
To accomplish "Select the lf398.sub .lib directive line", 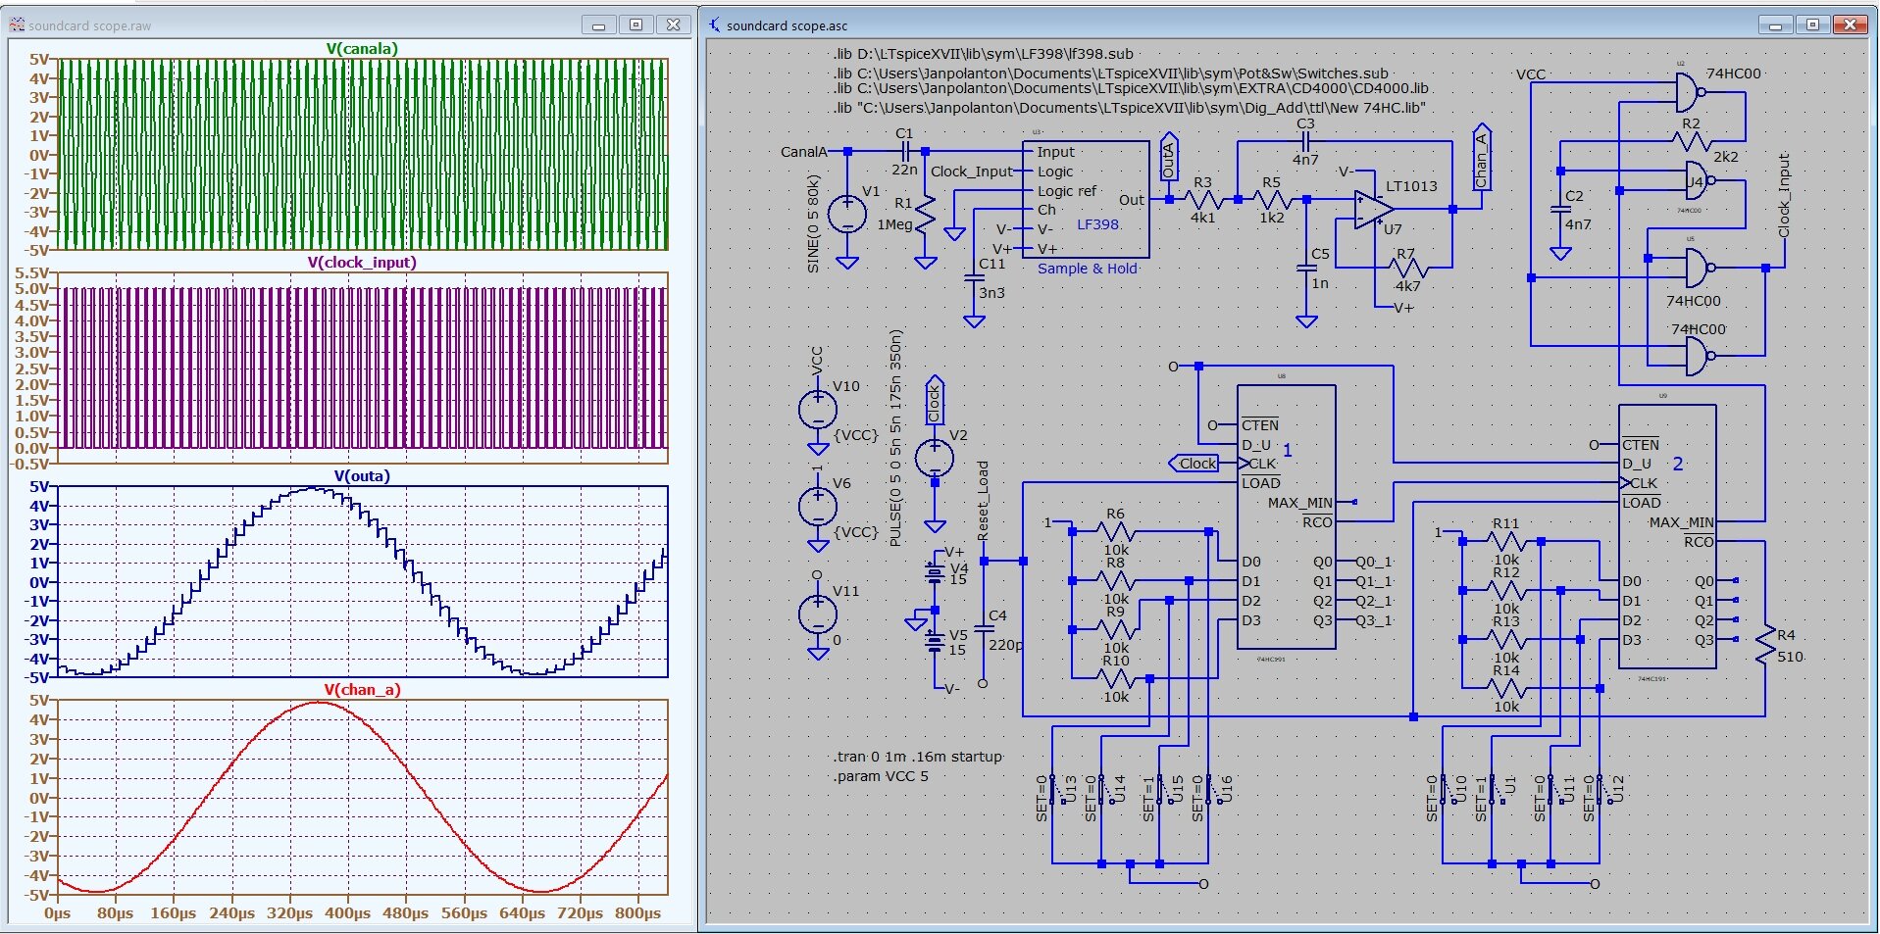I will (x=984, y=54).
